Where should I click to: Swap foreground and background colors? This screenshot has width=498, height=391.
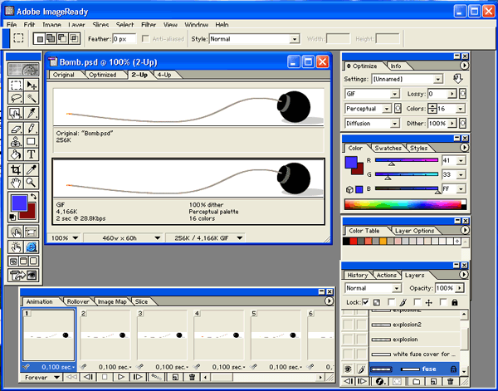(33, 197)
